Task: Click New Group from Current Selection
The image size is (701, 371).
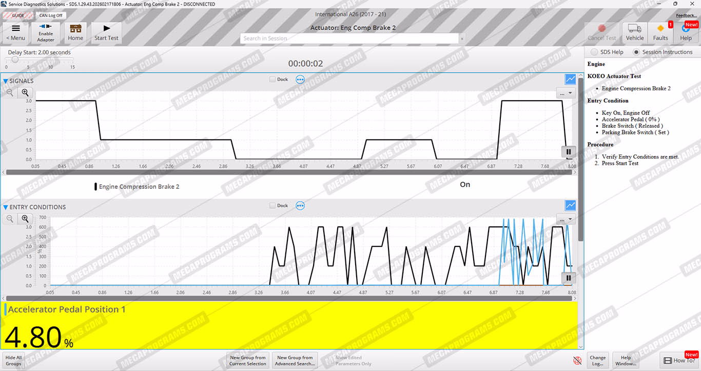Action: [248, 361]
